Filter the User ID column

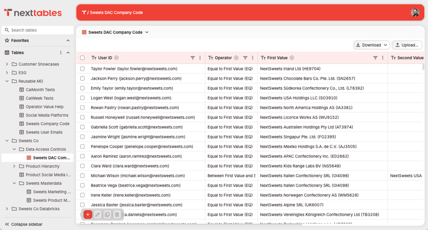click(193, 58)
